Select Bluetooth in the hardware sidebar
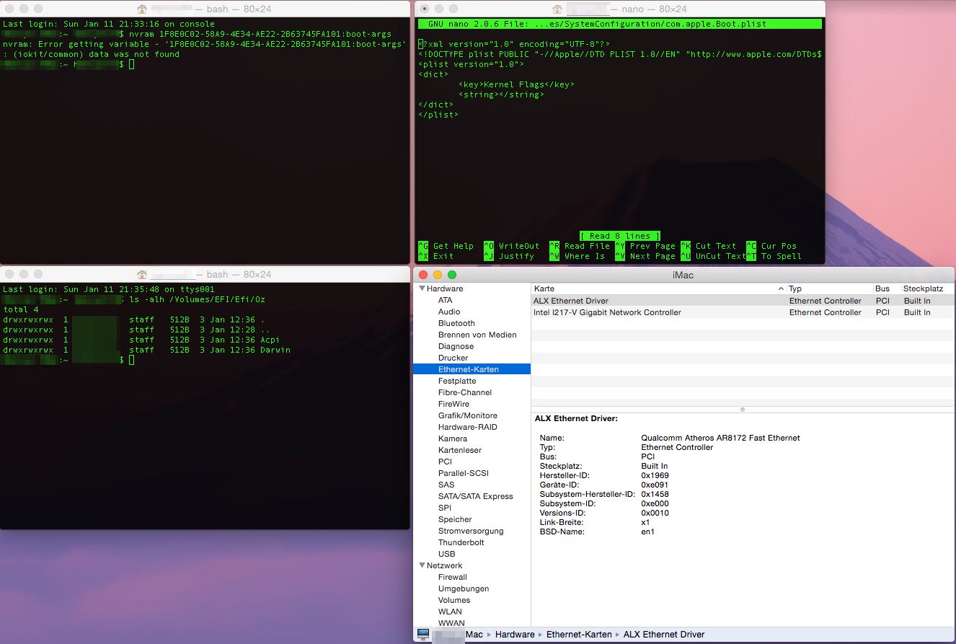 (456, 323)
